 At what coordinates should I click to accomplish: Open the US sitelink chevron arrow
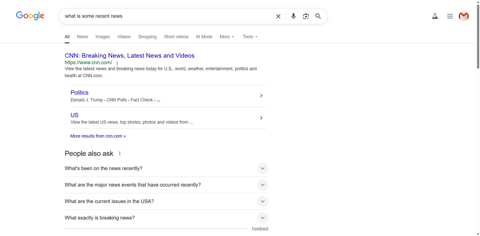tap(261, 118)
